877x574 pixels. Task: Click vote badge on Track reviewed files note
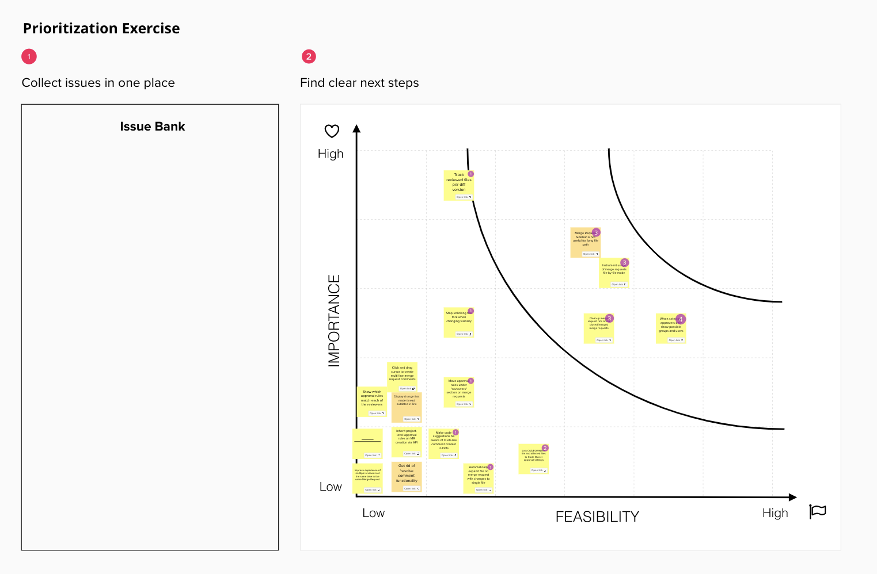(470, 174)
